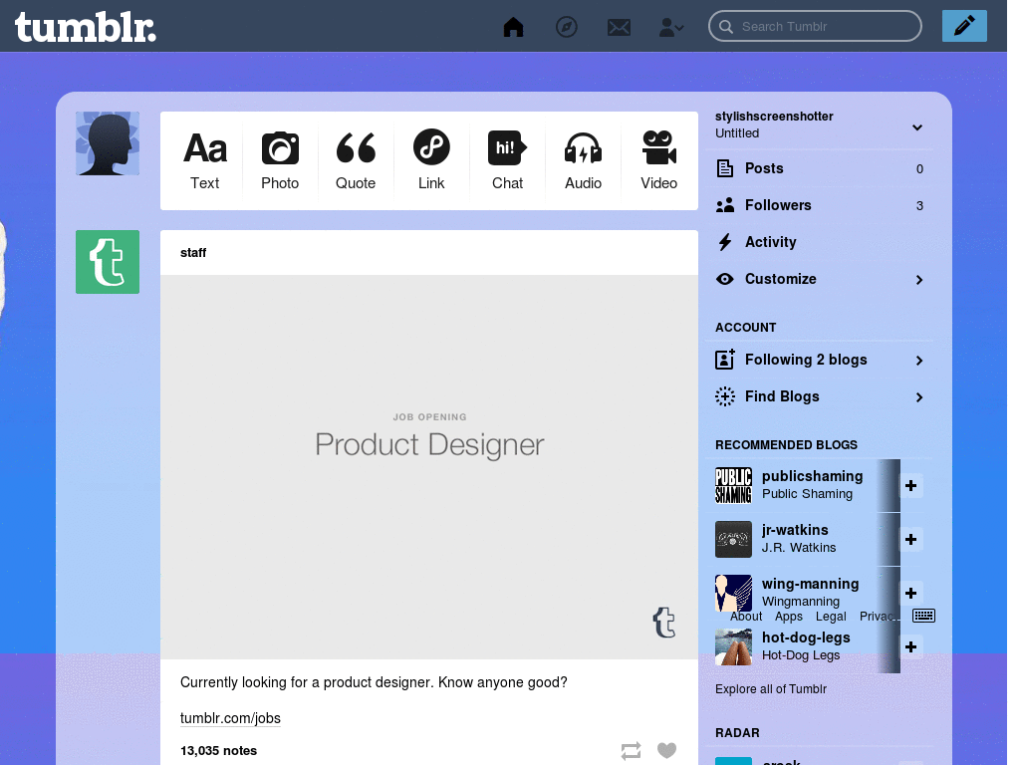Image resolution: width=1020 pixels, height=765 pixels.
Task: Click the Followers people icon
Action: click(x=725, y=205)
